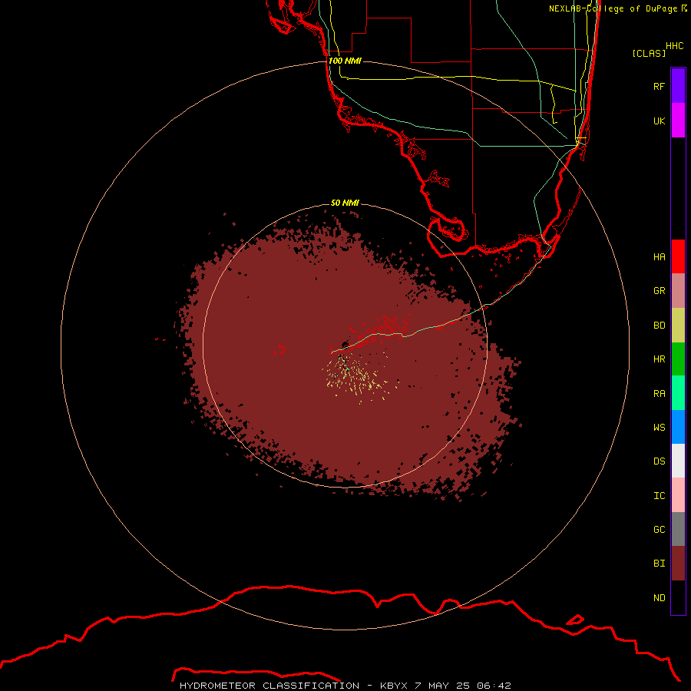Click the HR green legend swatch
The width and height of the screenshot is (691, 691).
(x=678, y=359)
